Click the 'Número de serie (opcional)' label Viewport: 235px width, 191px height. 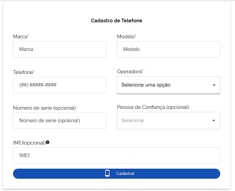click(x=44, y=108)
